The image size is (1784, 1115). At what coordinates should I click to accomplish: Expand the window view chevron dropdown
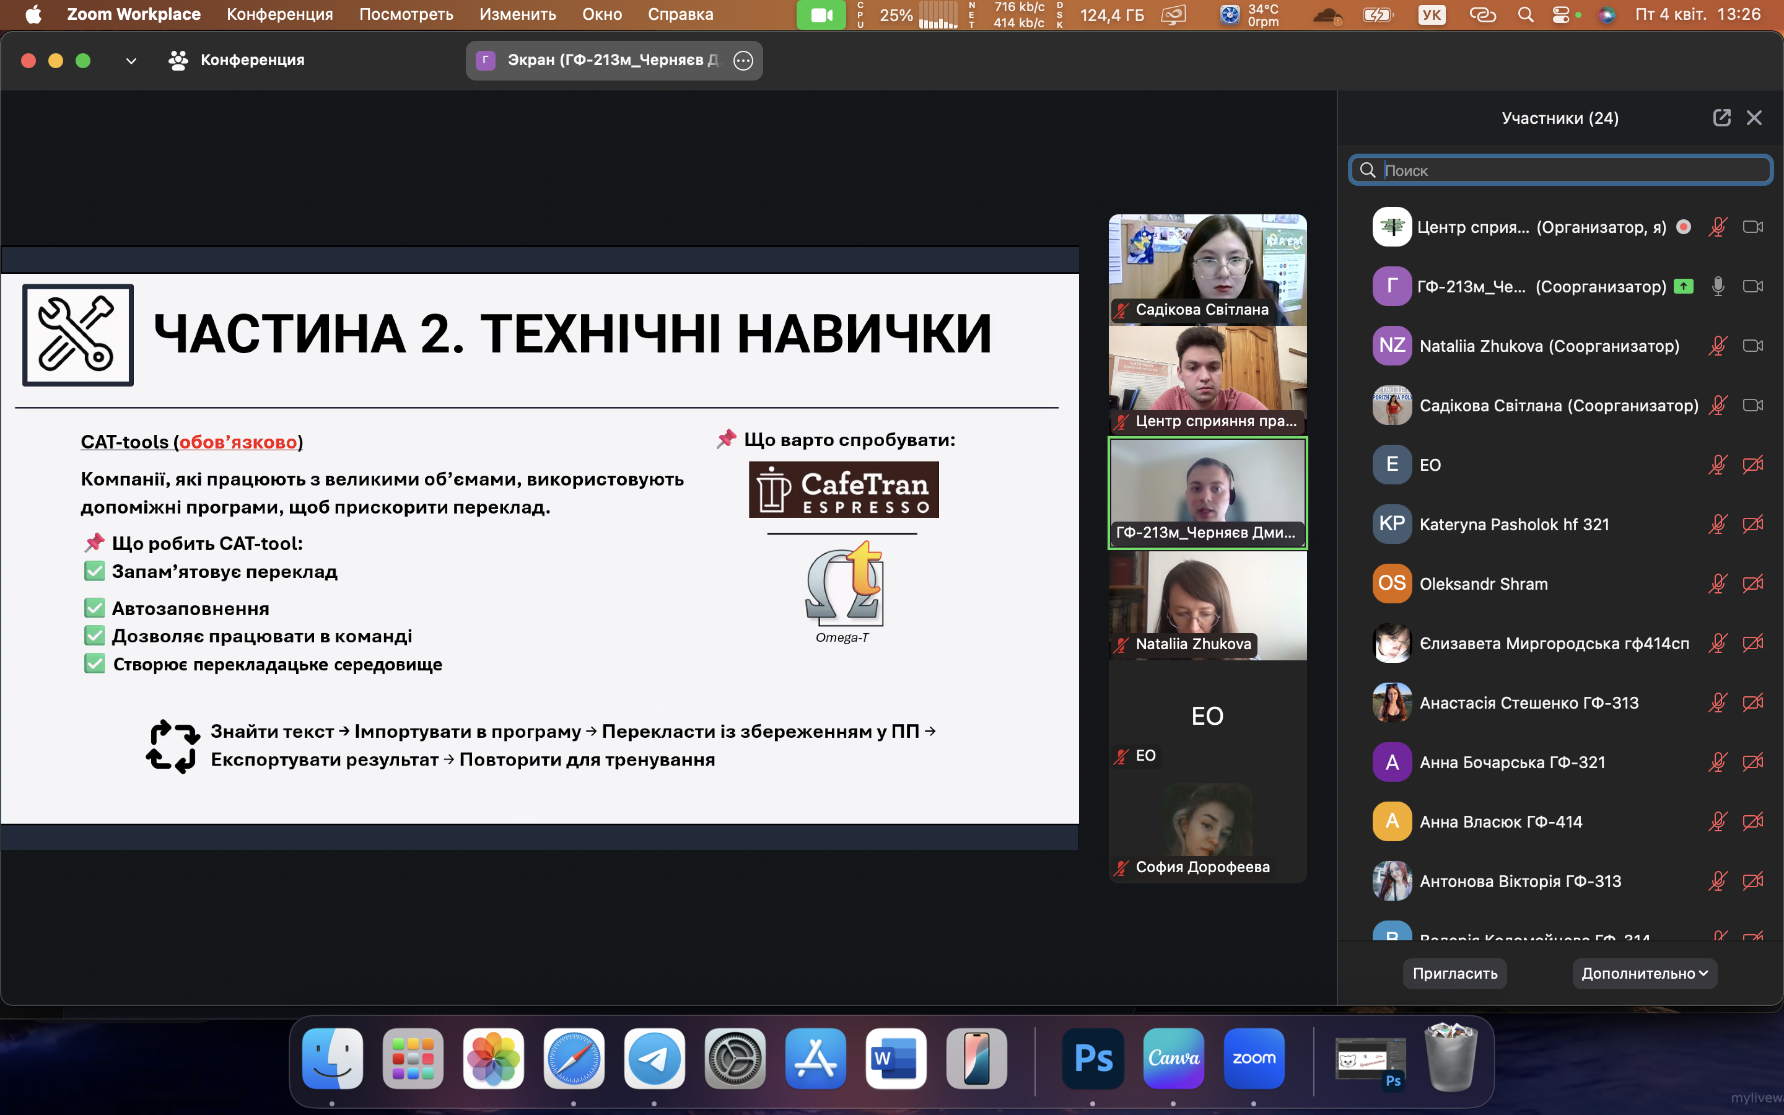(131, 61)
